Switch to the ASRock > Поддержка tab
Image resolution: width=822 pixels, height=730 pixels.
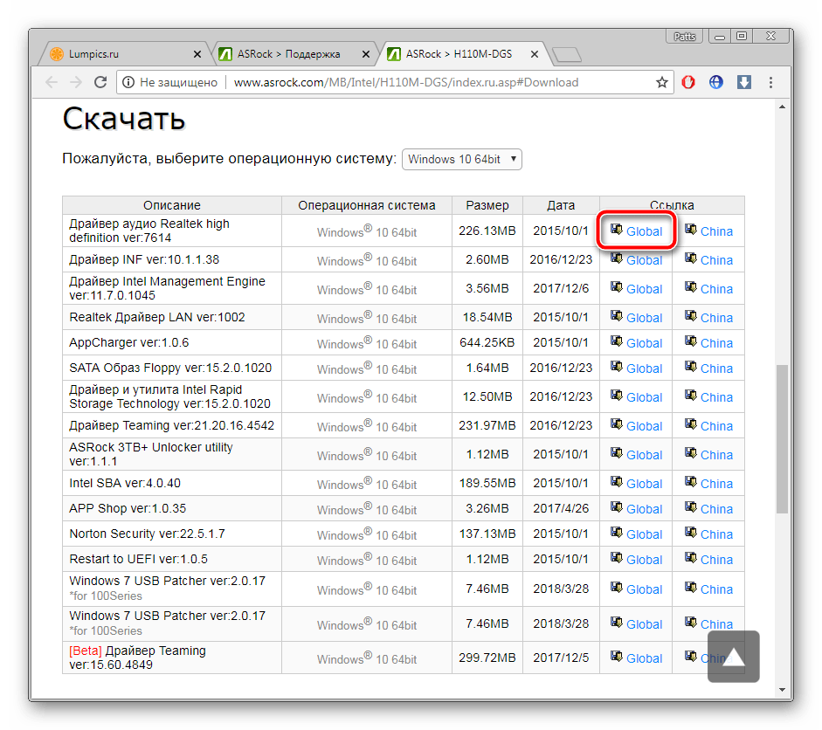[288, 54]
